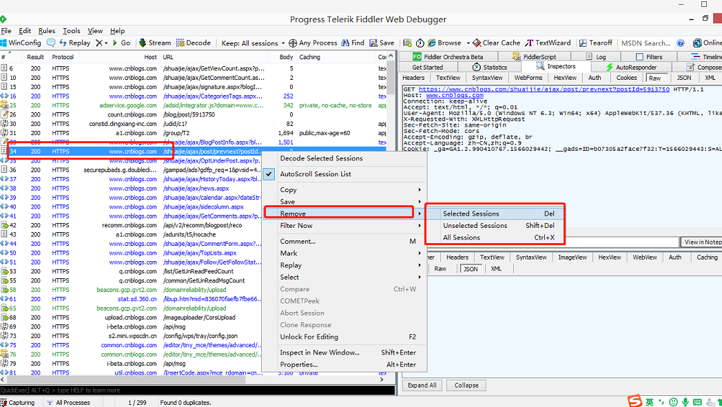Clear Cache from the toolbar
The height and width of the screenshot is (407, 722).
pyautogui.click(x=496, y=43)
